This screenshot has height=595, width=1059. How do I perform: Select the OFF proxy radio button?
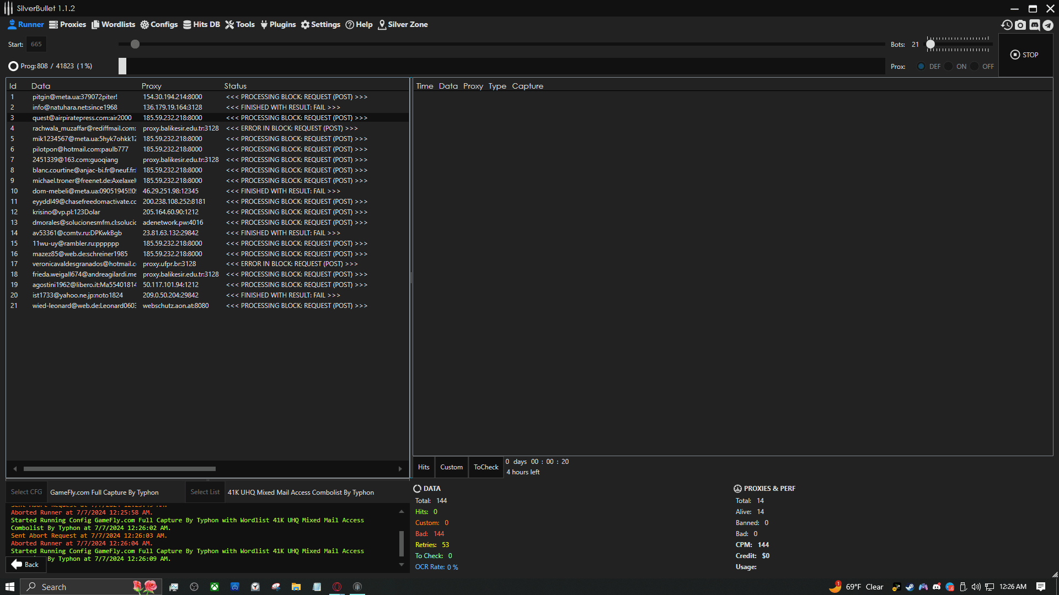pos(975,66)
